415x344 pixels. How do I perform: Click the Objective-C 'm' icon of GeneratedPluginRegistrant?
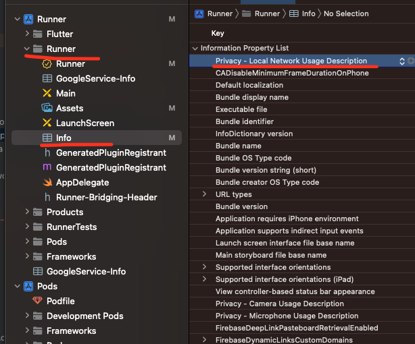(x=47, y=167)
